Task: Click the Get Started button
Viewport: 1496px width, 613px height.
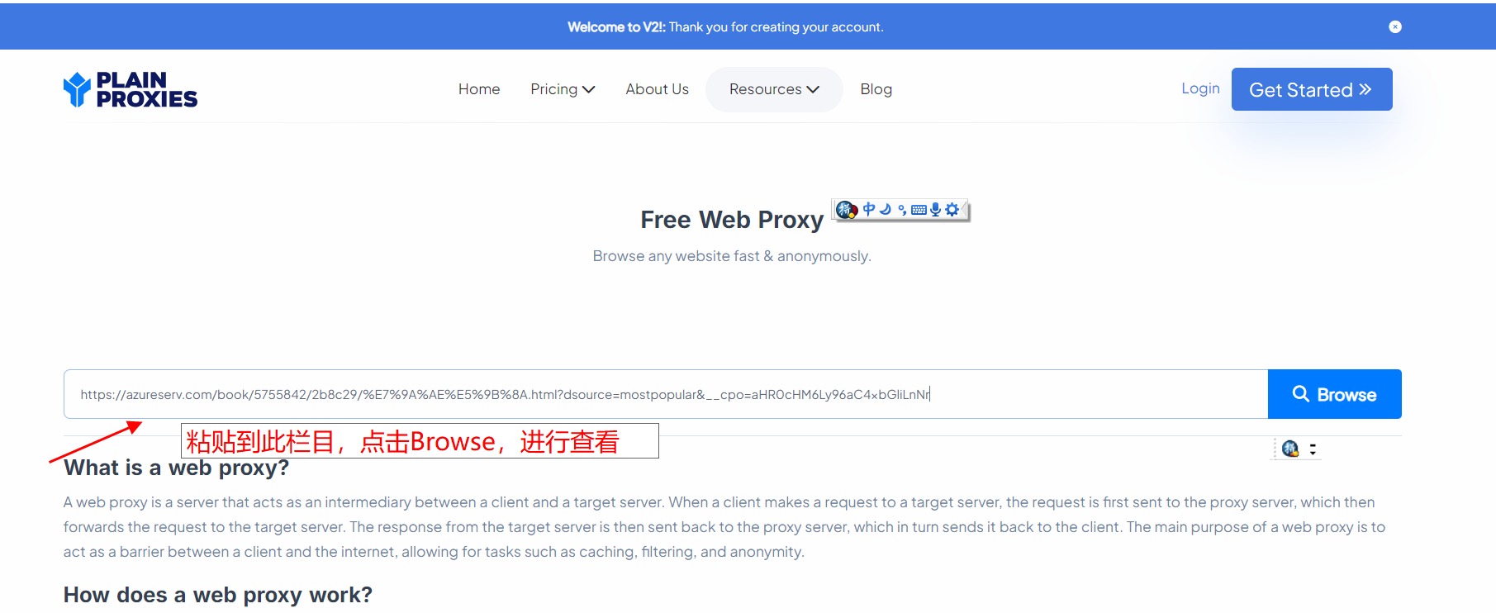Action: pos(1312,89)
